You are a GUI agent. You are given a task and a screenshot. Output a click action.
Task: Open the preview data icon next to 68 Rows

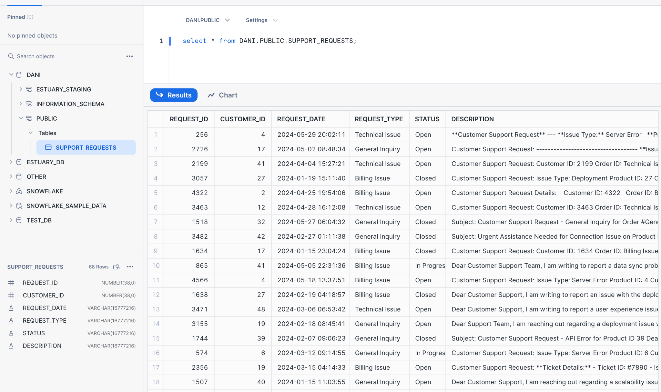pyautogui.click(x=117, y=267)
